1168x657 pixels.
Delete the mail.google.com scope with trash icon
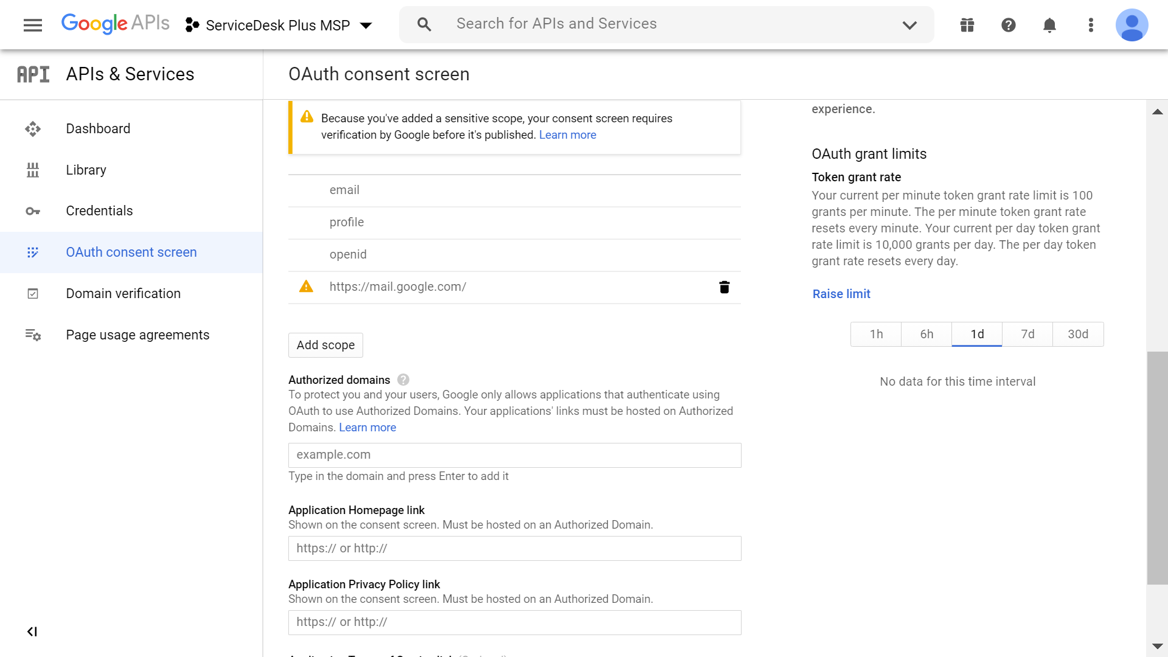point(724,287)
